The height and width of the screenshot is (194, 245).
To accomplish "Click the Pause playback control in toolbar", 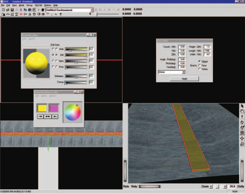I will point(109,10).
